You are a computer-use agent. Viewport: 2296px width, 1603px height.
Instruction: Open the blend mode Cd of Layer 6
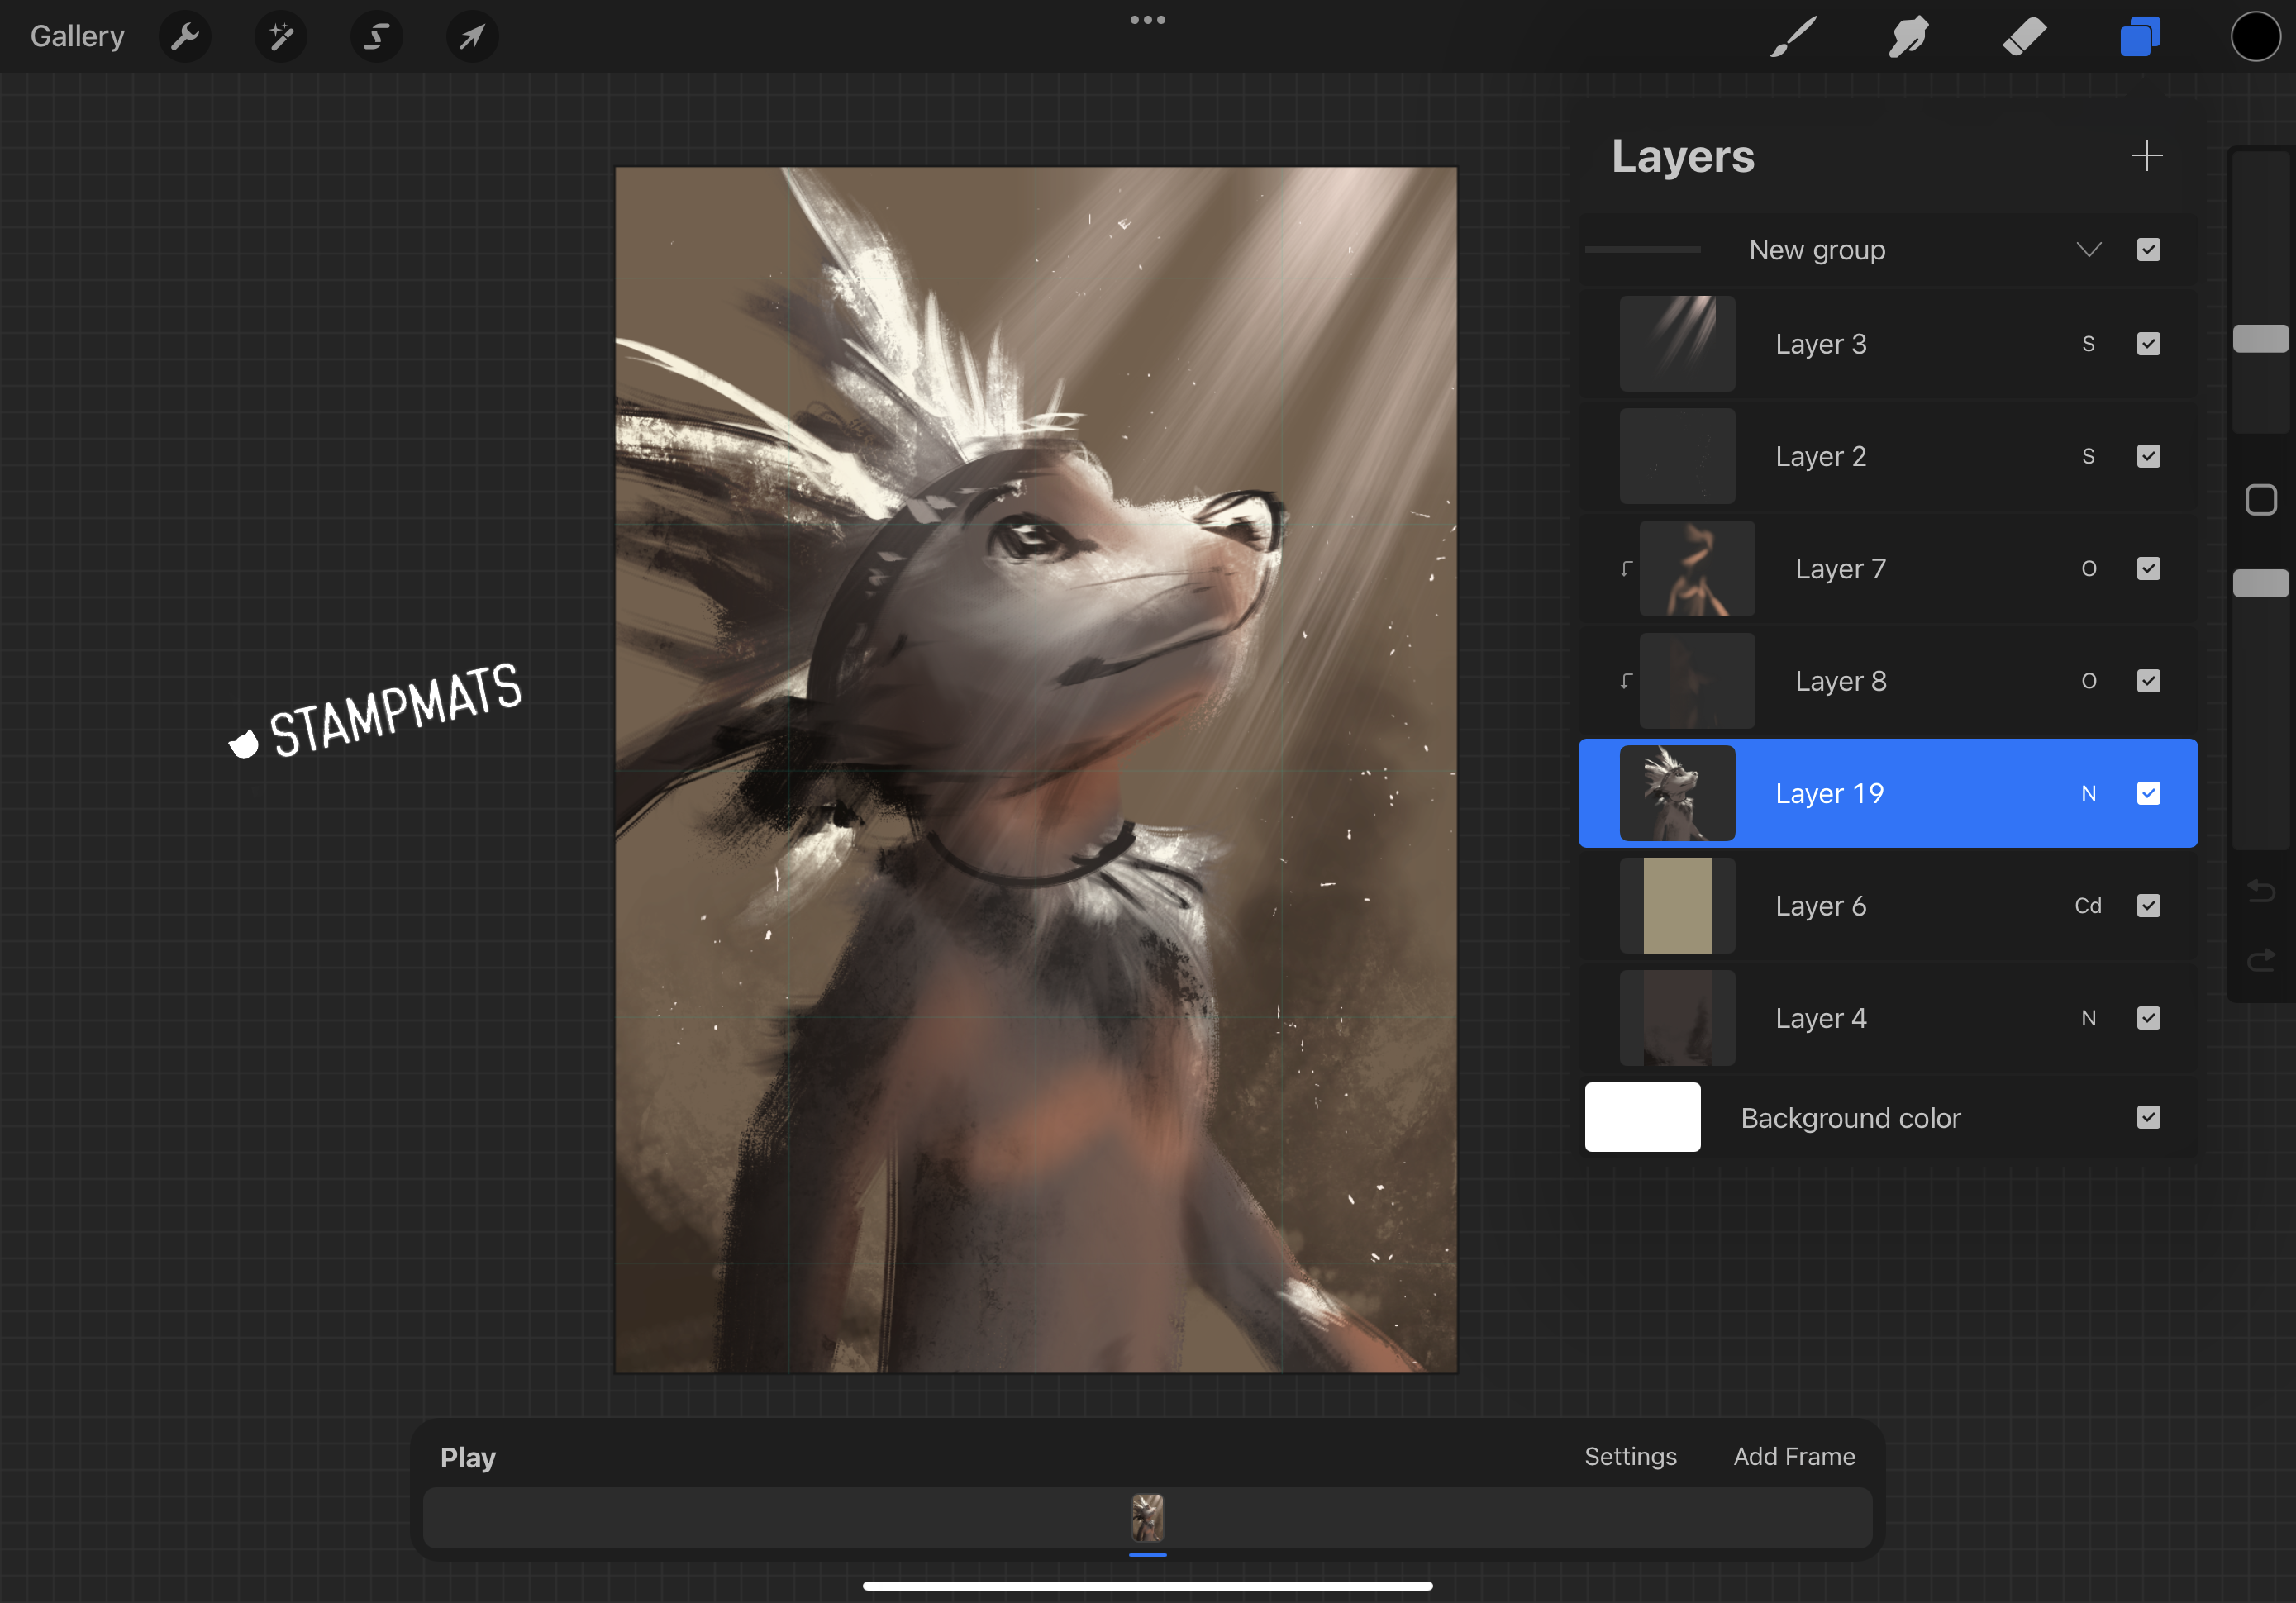coord(2087,906)
